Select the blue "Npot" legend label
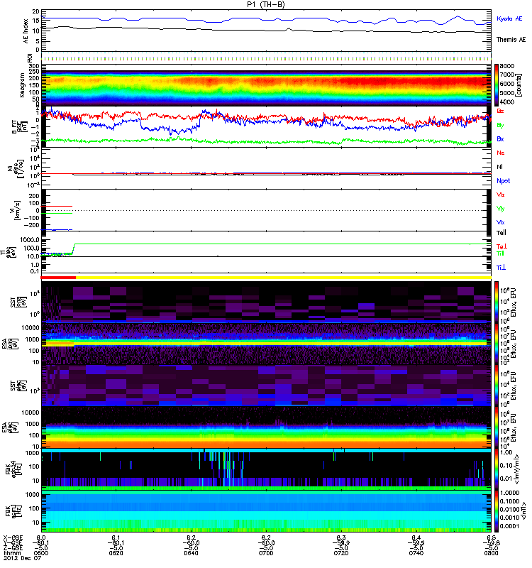Image resolution: width=532 pixels, height=568 pixels. click(503, 181)
